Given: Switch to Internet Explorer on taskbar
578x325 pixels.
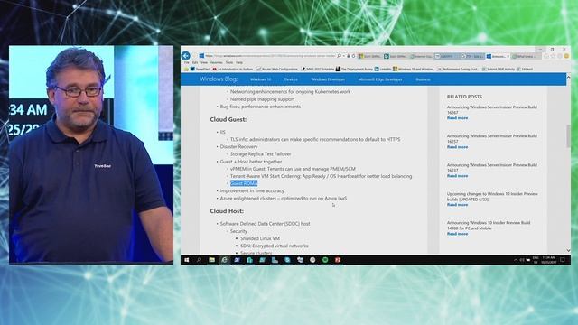Looking at the screenshot, I should [x=224, y=260].
